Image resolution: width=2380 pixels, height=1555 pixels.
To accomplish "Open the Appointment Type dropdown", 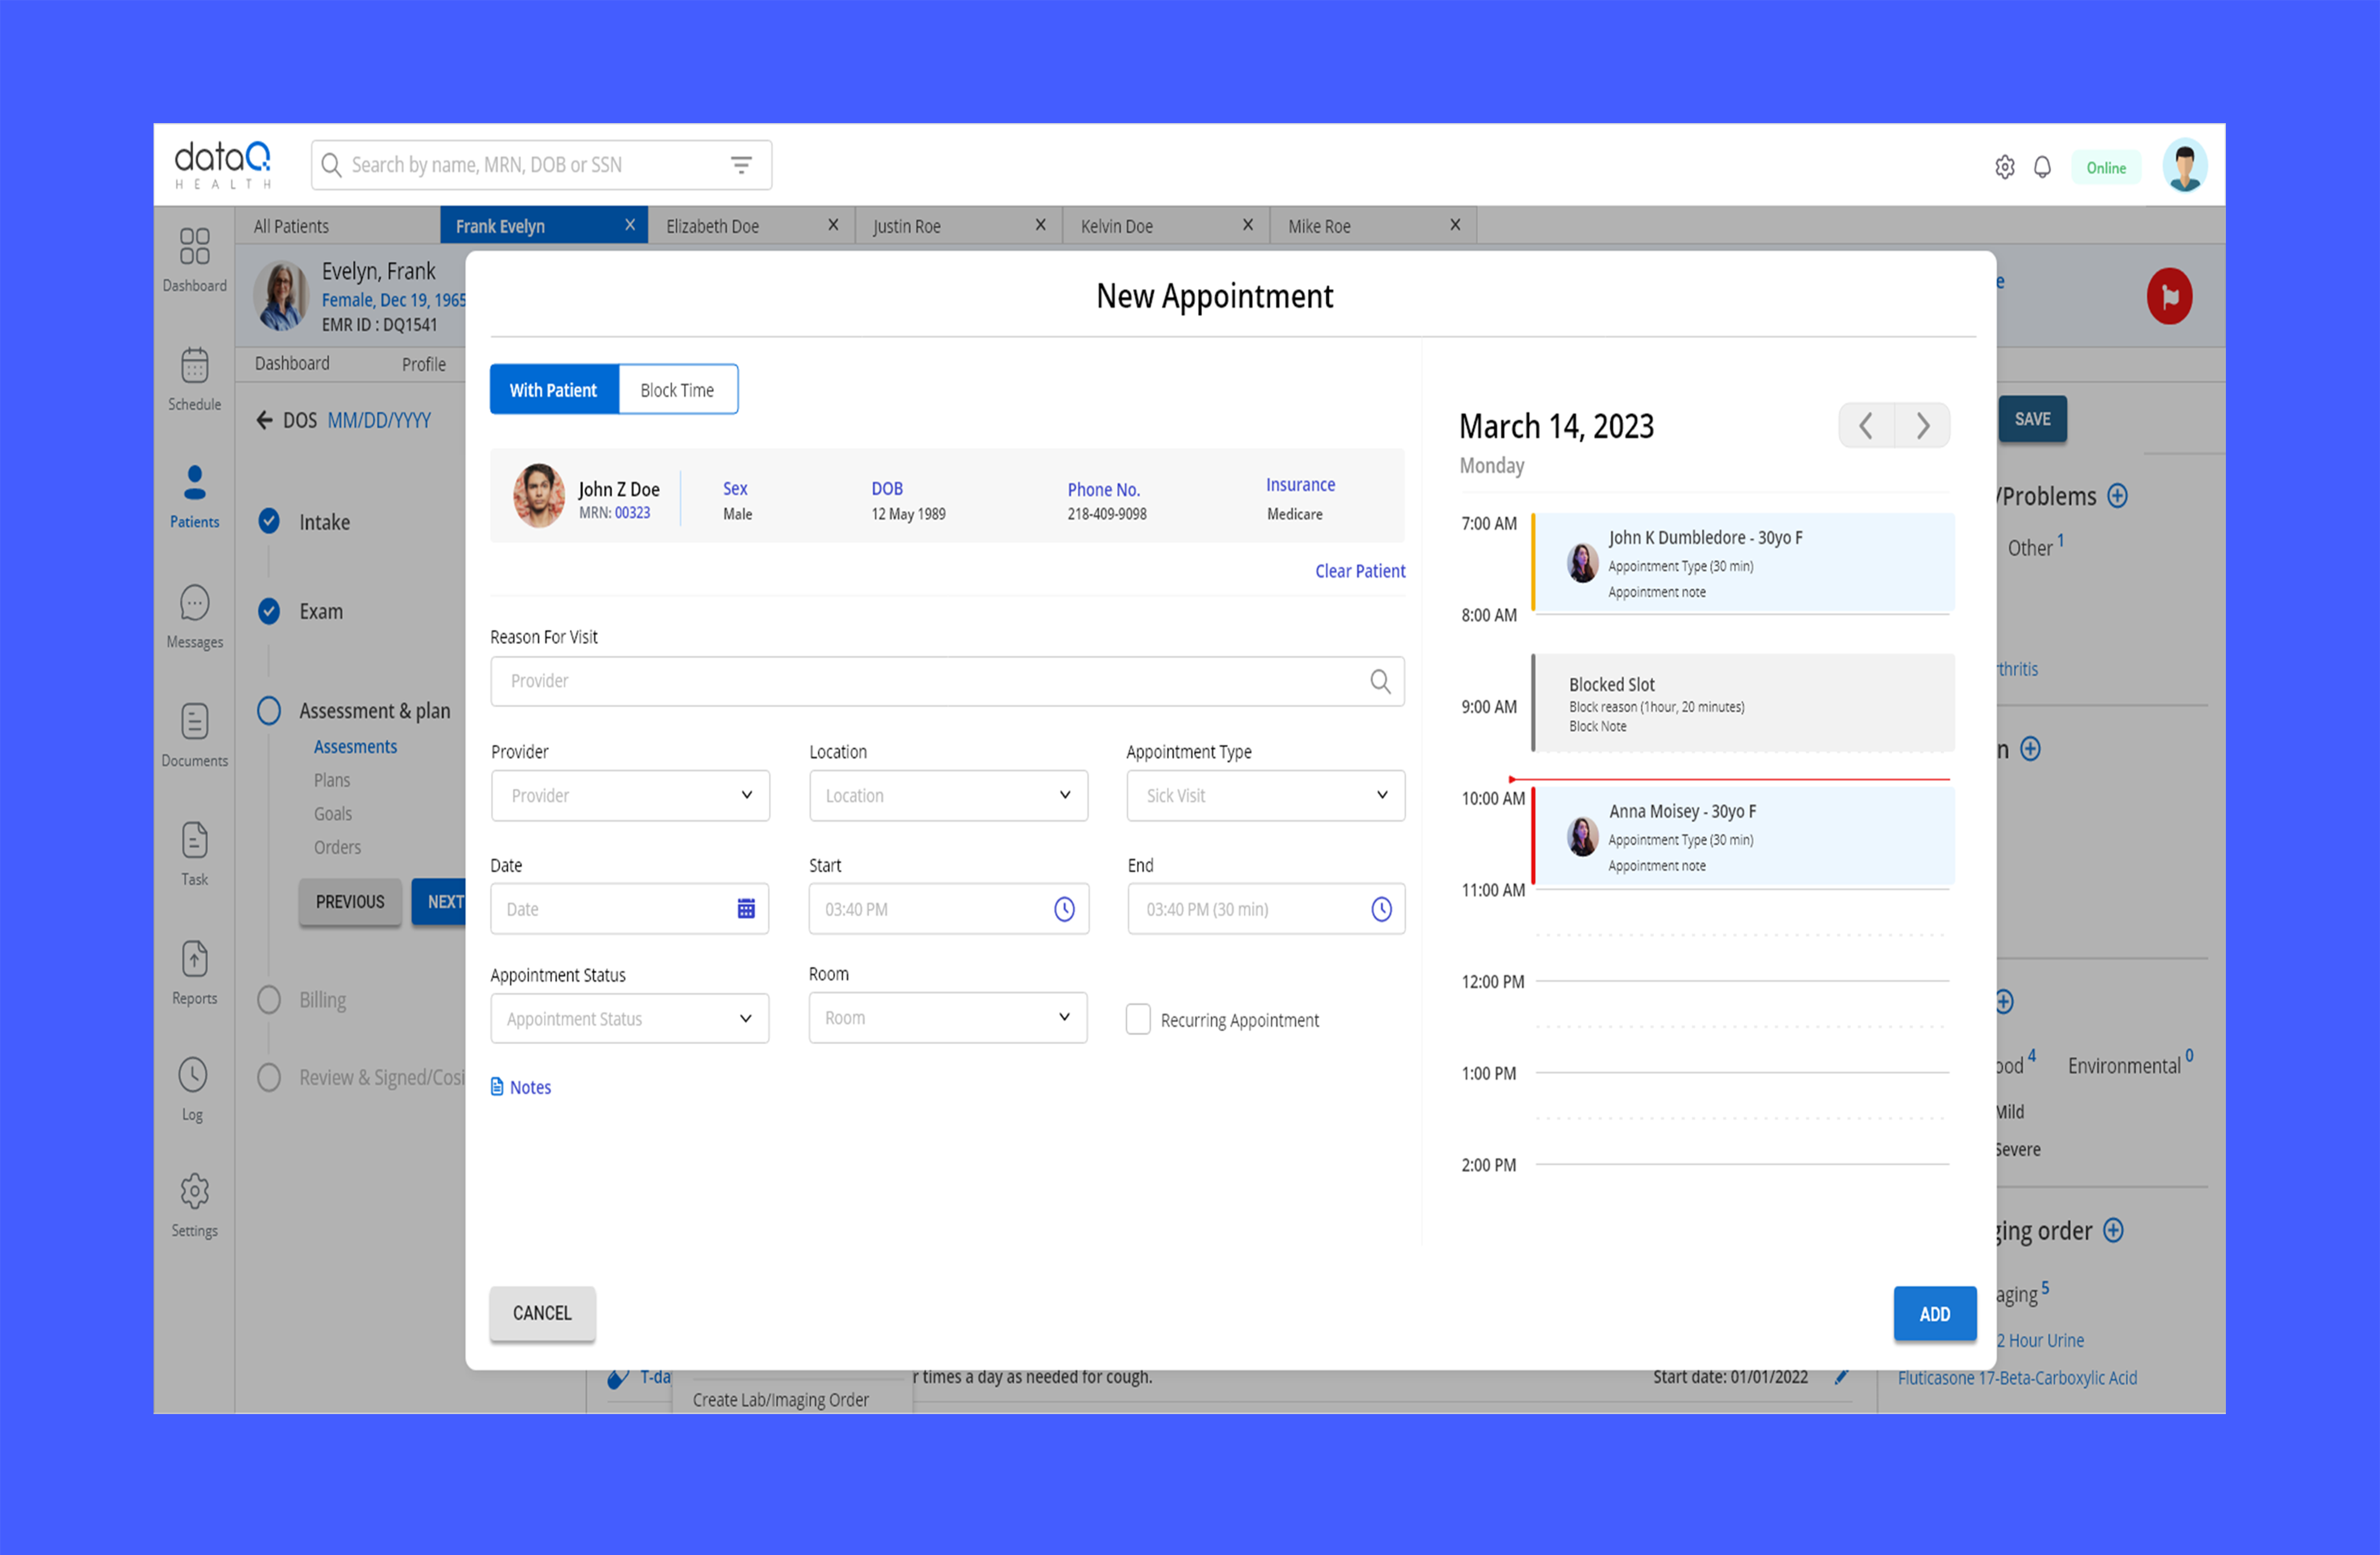I will pyautogui.click(x=1265, y=796).
